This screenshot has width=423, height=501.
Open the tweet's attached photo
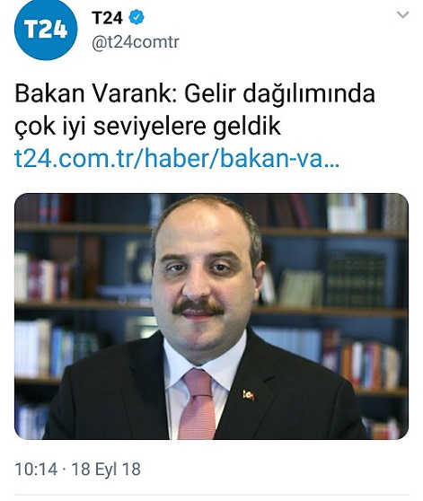pyautogui.click(x=212, y=316)
